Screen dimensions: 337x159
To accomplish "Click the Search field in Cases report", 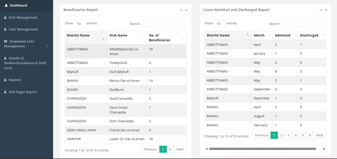I will (304, 23).
